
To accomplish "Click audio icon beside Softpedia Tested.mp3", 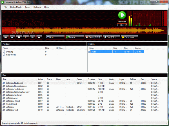I will [x=4, y=89].
